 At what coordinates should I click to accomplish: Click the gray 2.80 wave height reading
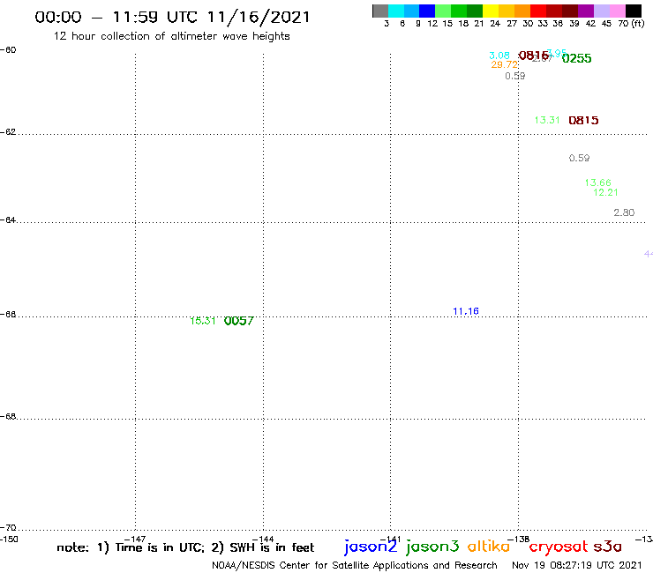click(x=624, y=212)
